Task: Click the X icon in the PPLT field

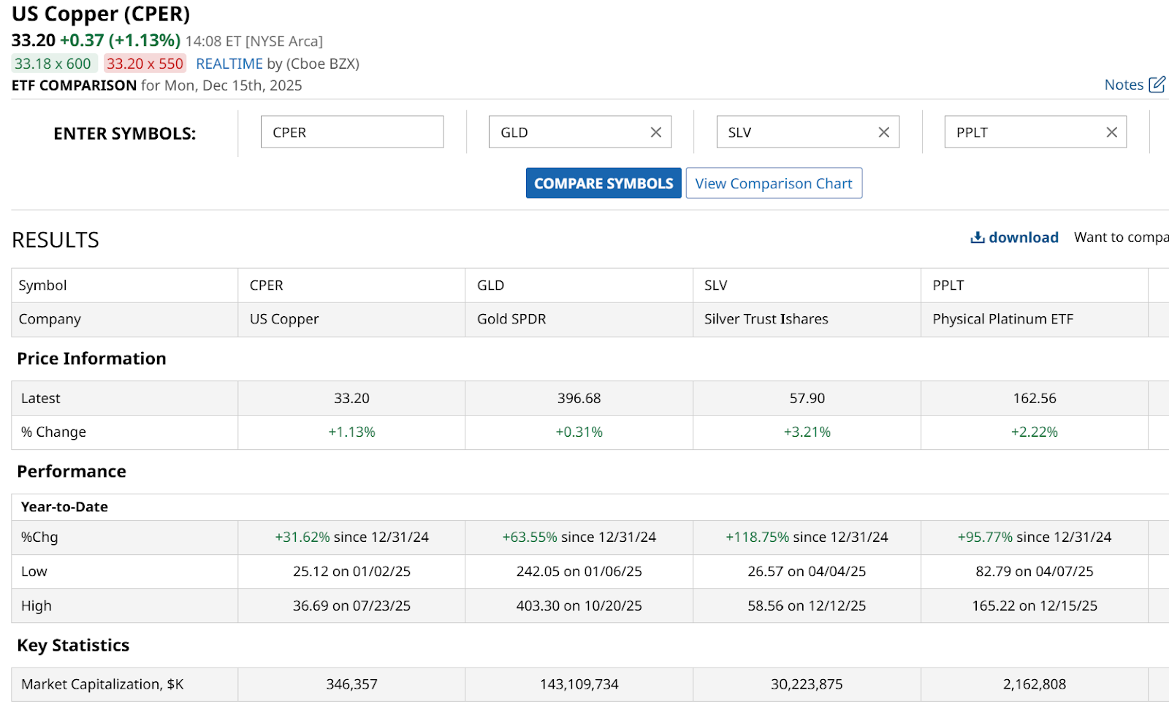Action: pyautogui.click(x=1111, y=132)
